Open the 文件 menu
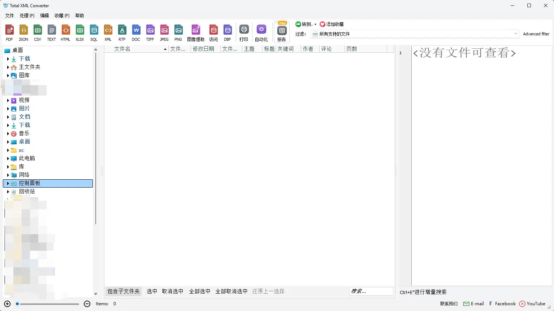The width and height of the screenshot is (554, 311). pos(9,16)
